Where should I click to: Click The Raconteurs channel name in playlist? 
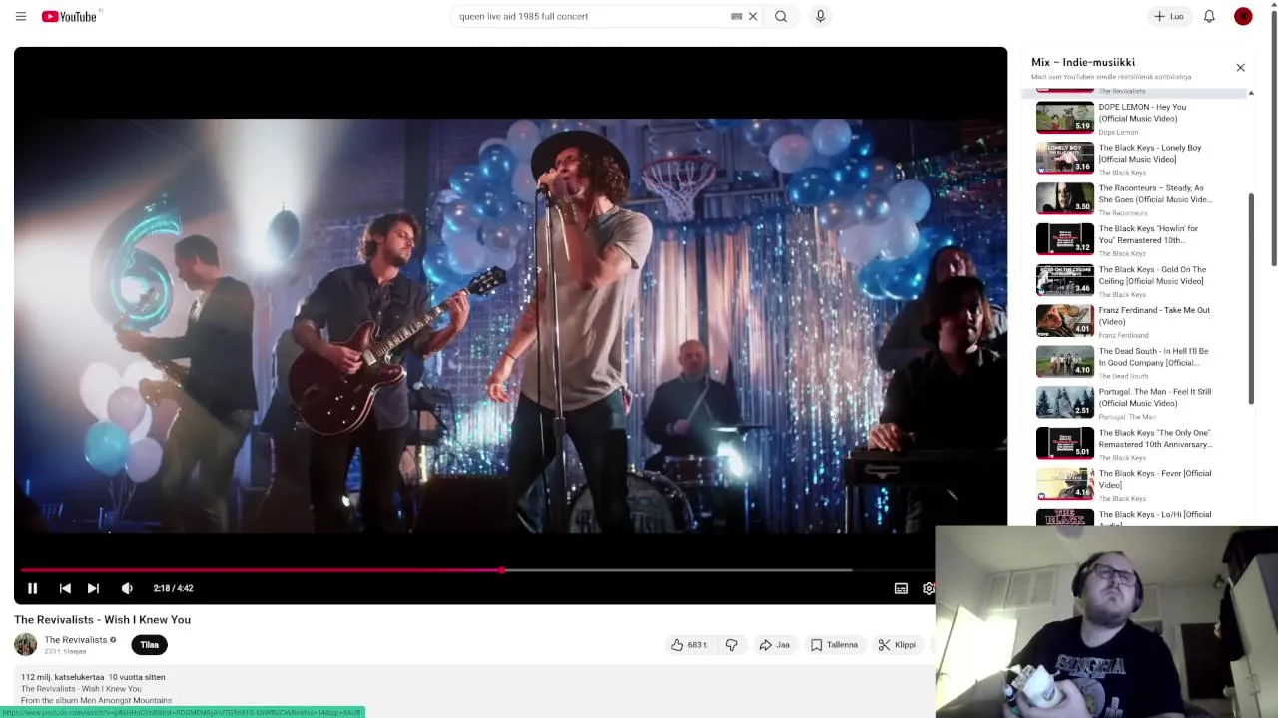coord(1123,213)
